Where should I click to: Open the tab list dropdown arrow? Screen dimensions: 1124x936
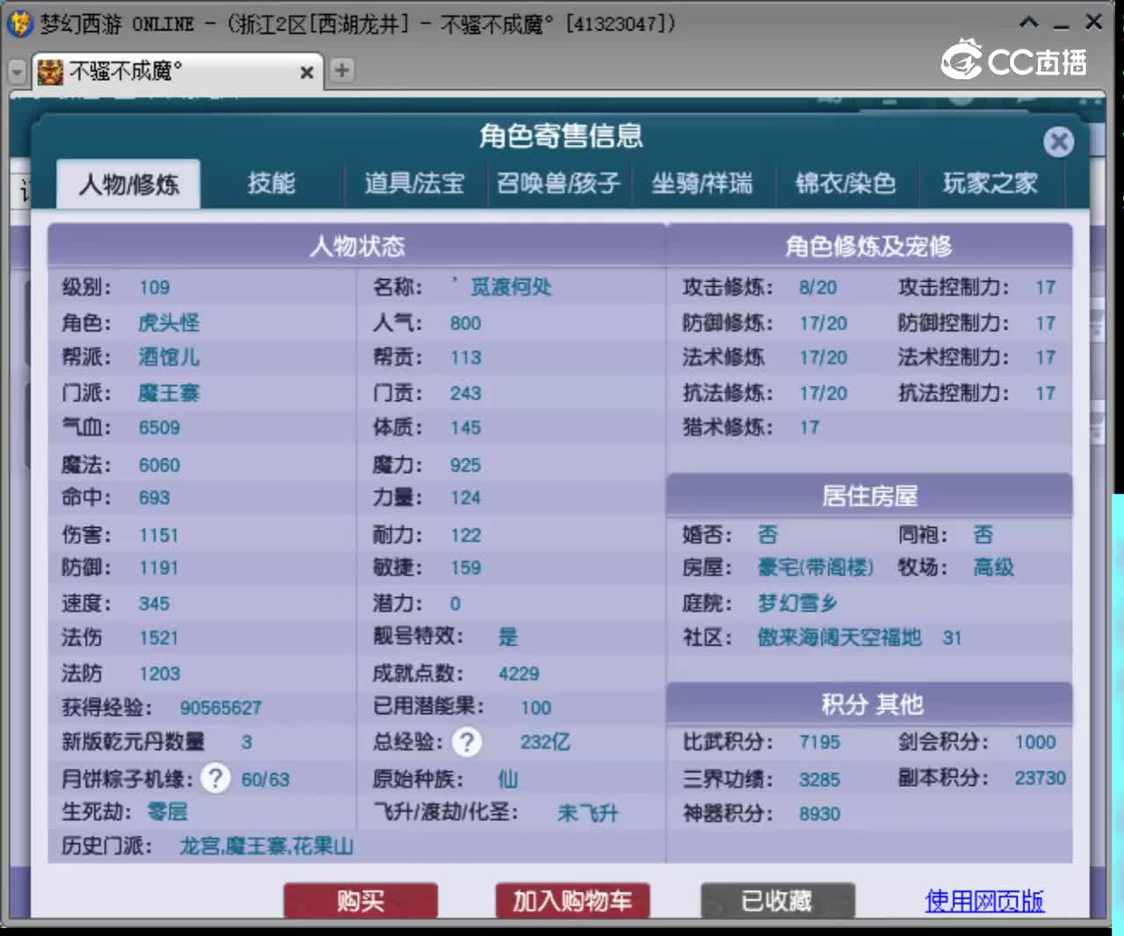(17, 72)
